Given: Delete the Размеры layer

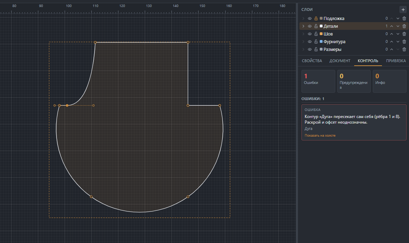Looking at the screenshot, I should (404, 49).
